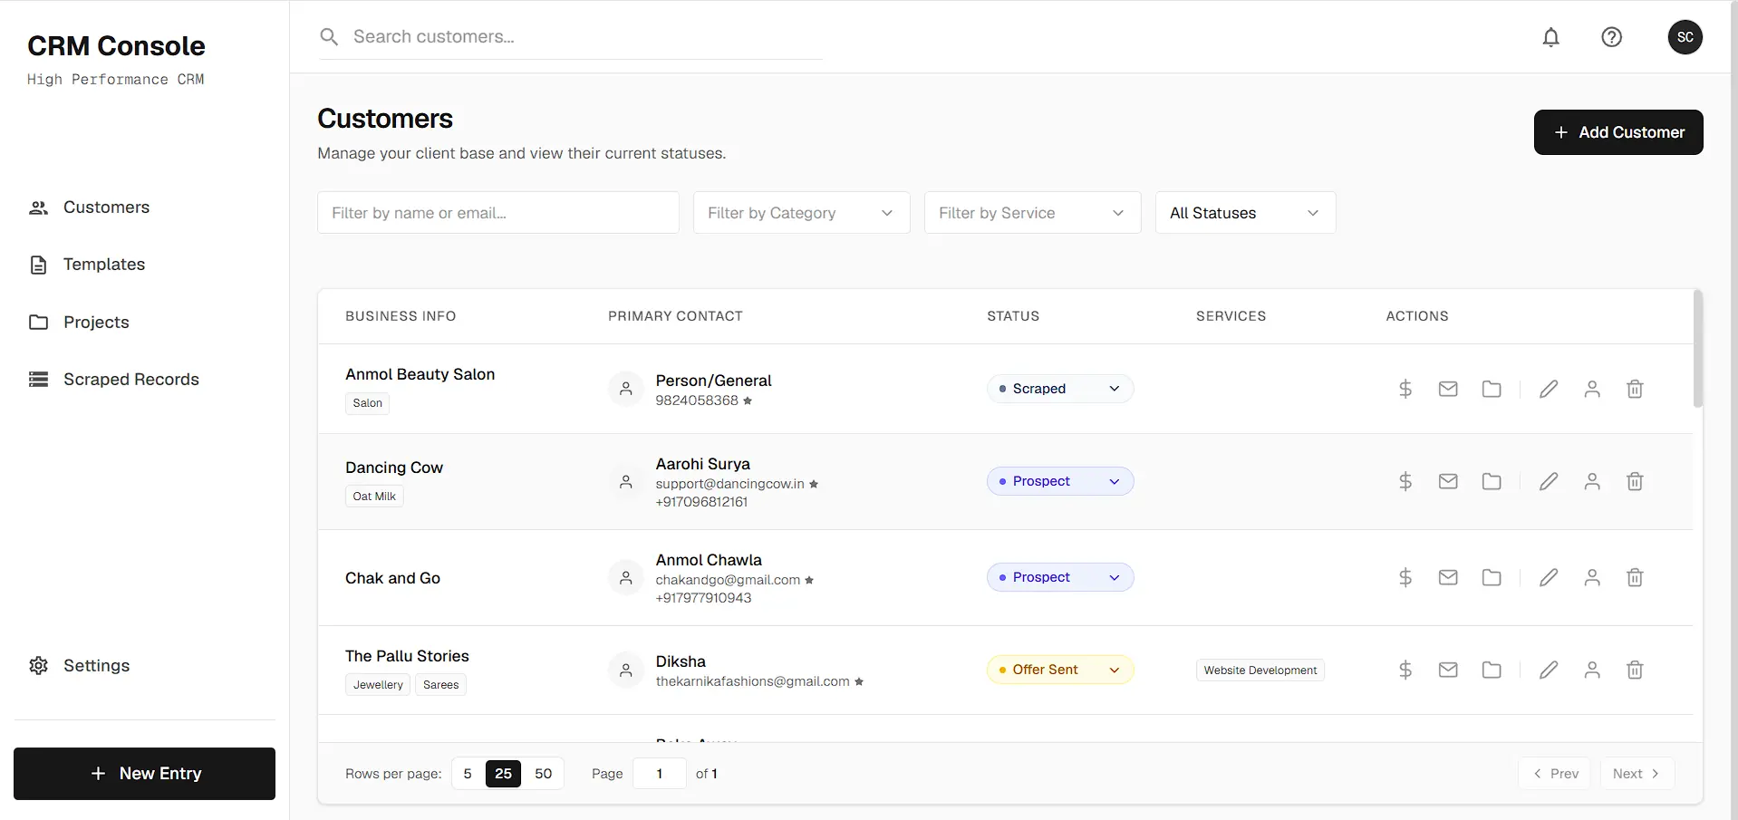Click the Oat Milk category tag
This screenshot has width=1738, height=820.
374,497
